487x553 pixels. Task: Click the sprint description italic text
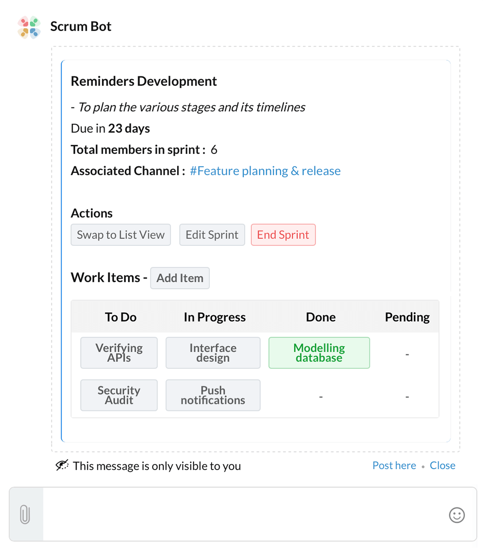(x=192, y=107)
